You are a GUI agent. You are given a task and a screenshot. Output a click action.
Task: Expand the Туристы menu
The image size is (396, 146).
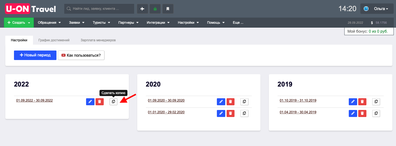point(101,23)
